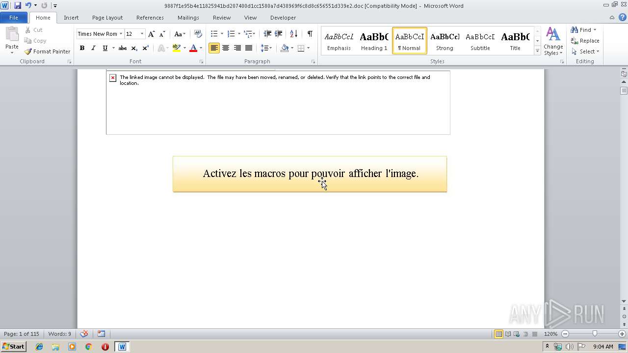Switch to Developer tab

(x=283, y=18)
